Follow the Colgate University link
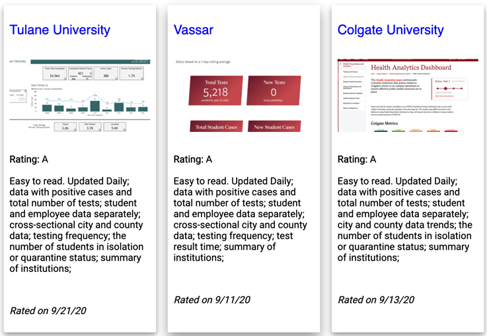This screenshot has width=487, height=336. pos(391,30)
